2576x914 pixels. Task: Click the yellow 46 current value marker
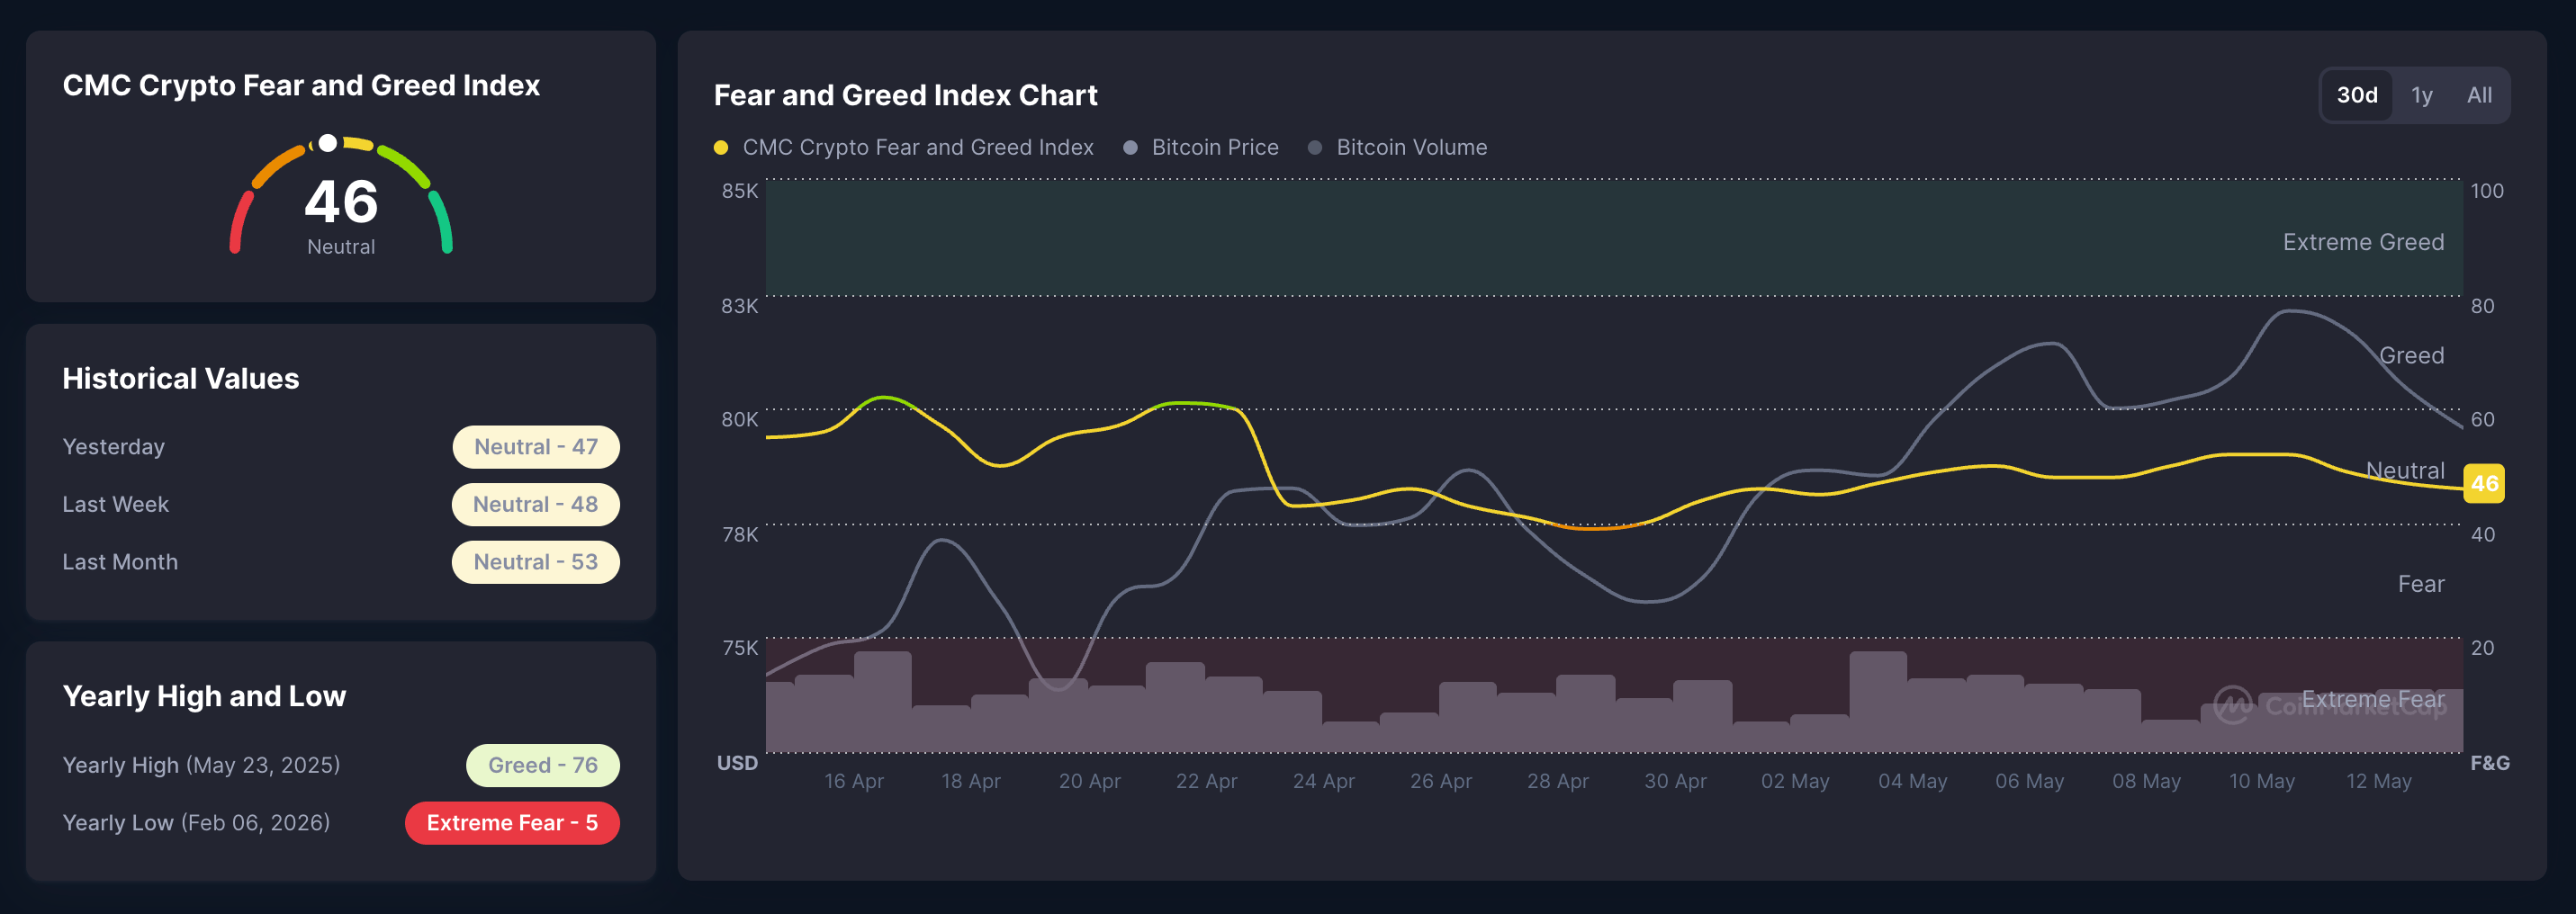pyautogui.click(x=2484, y=483)
